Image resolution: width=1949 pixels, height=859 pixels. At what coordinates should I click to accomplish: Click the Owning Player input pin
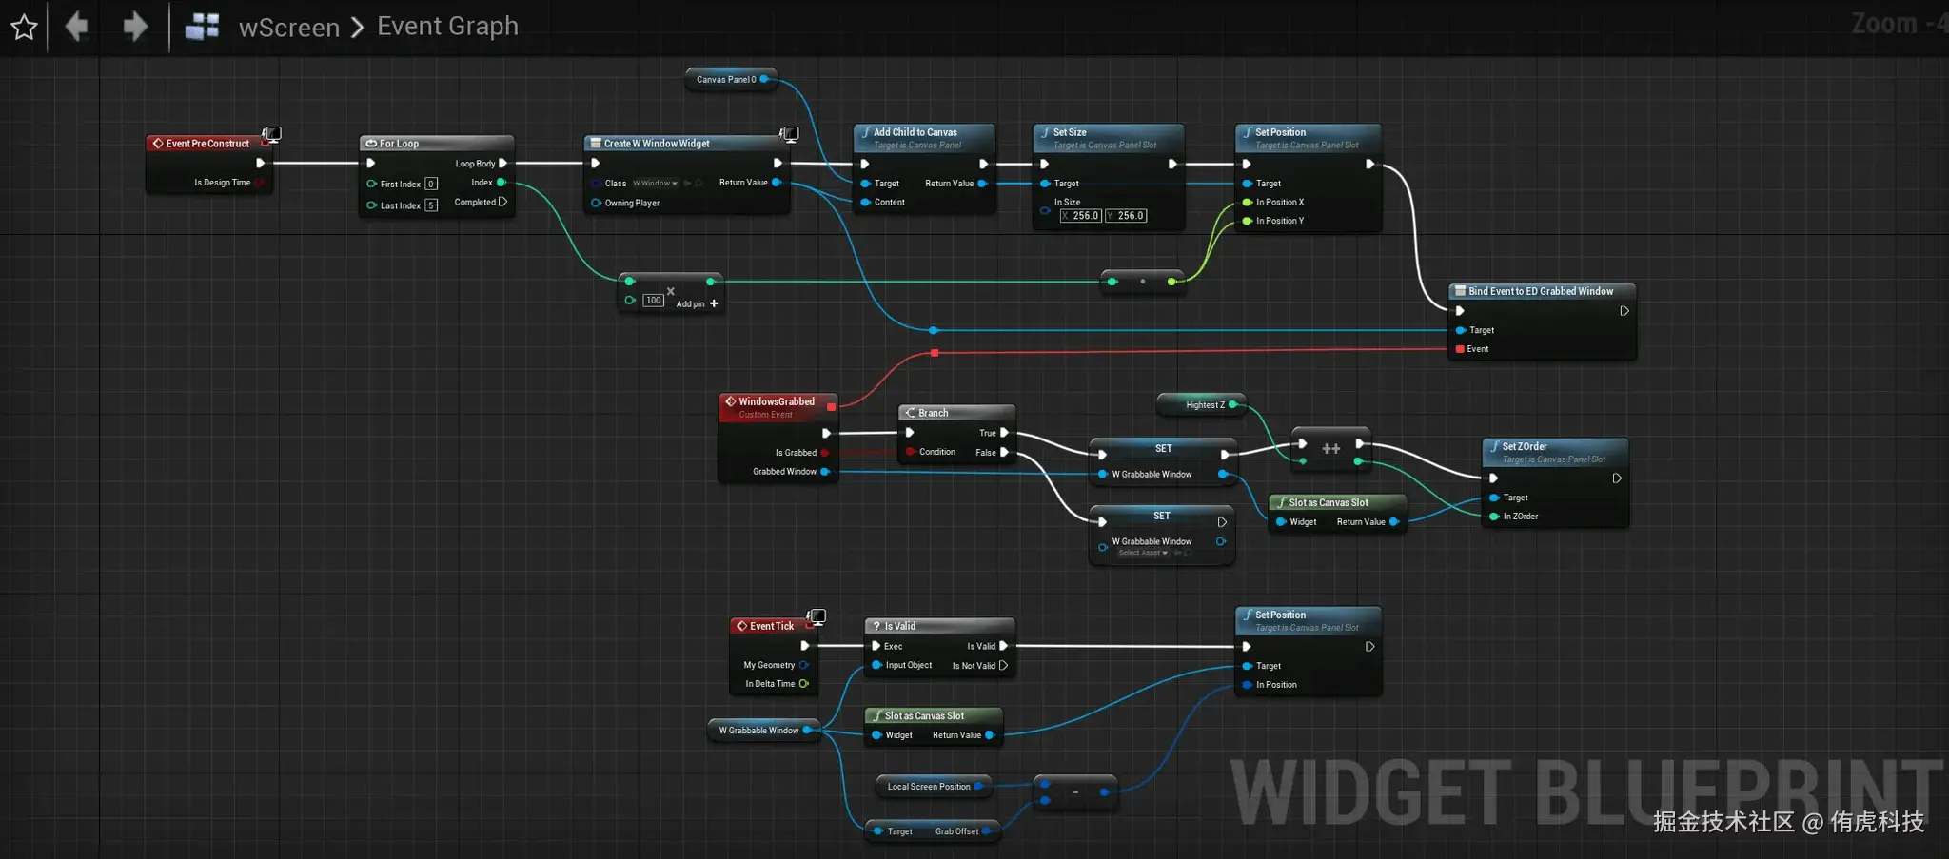[x=597, y=203]
